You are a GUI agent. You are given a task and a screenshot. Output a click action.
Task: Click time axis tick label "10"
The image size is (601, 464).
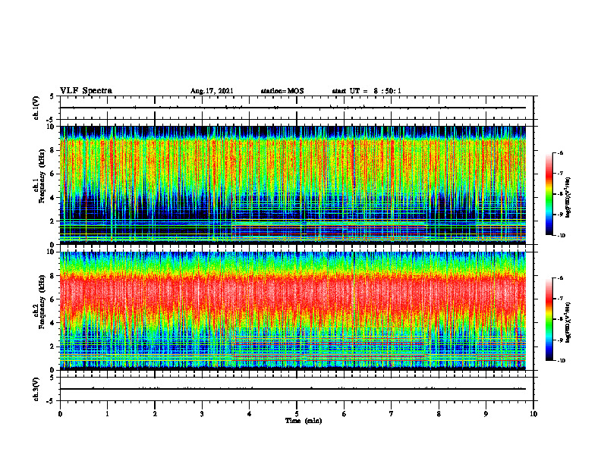point(533,414)
